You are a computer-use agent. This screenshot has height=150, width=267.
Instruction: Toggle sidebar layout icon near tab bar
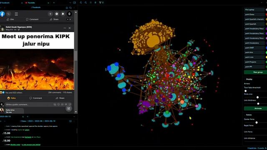coord(74,3)
